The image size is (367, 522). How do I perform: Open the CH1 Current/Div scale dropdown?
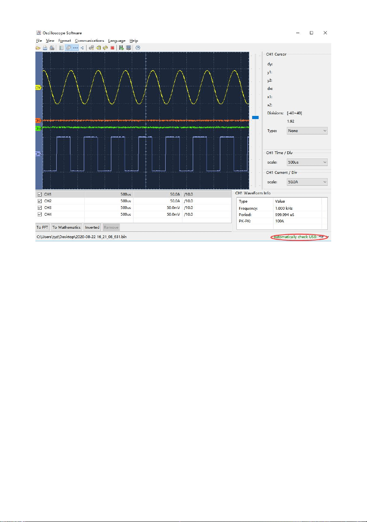coord(307,182)
